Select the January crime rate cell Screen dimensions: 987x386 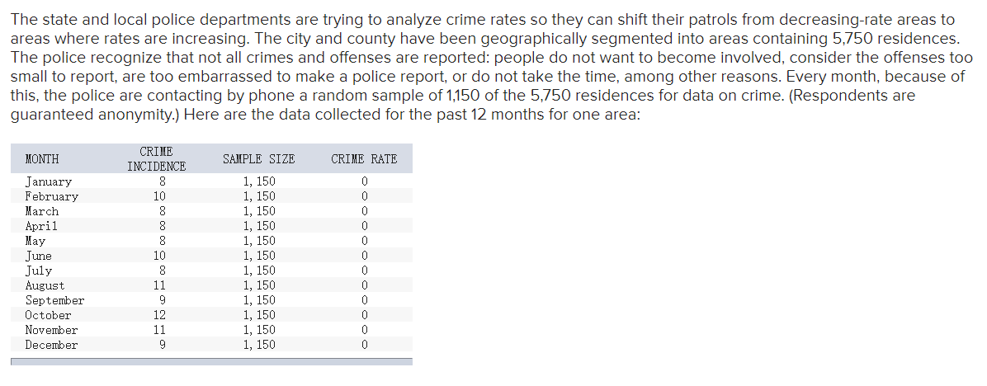click(x=364, y=181)
